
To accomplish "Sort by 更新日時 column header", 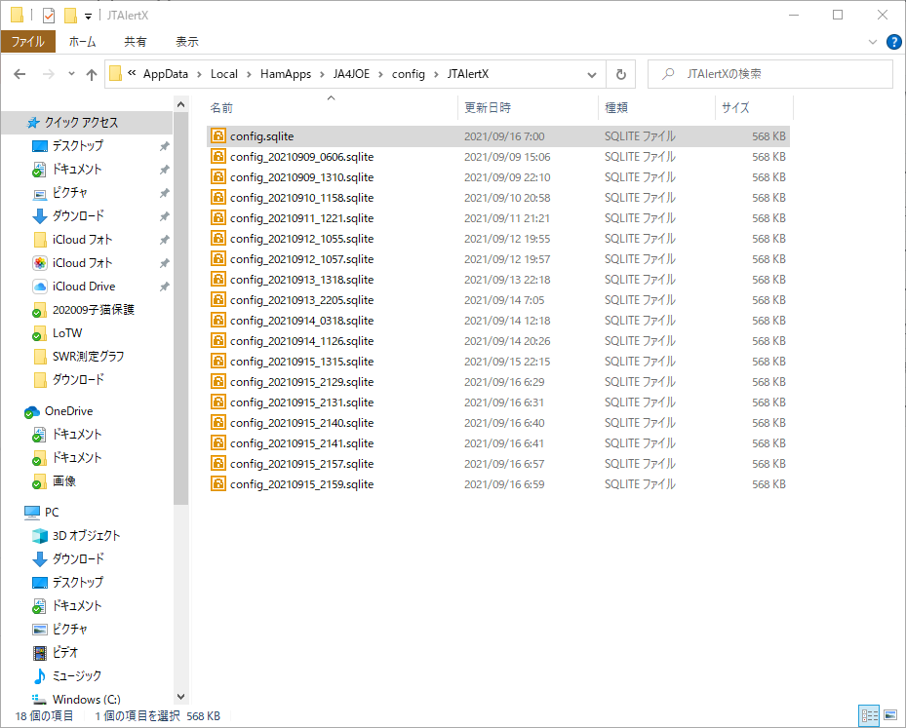I will (488, 108).
